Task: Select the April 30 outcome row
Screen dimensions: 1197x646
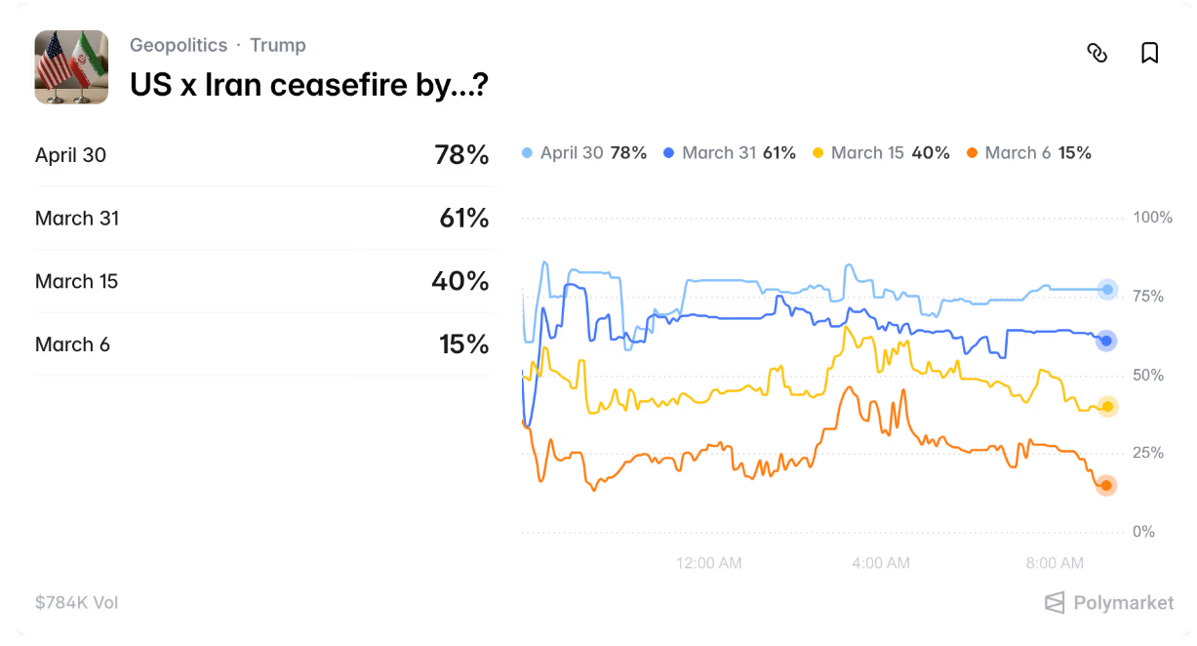Action: 261,155
